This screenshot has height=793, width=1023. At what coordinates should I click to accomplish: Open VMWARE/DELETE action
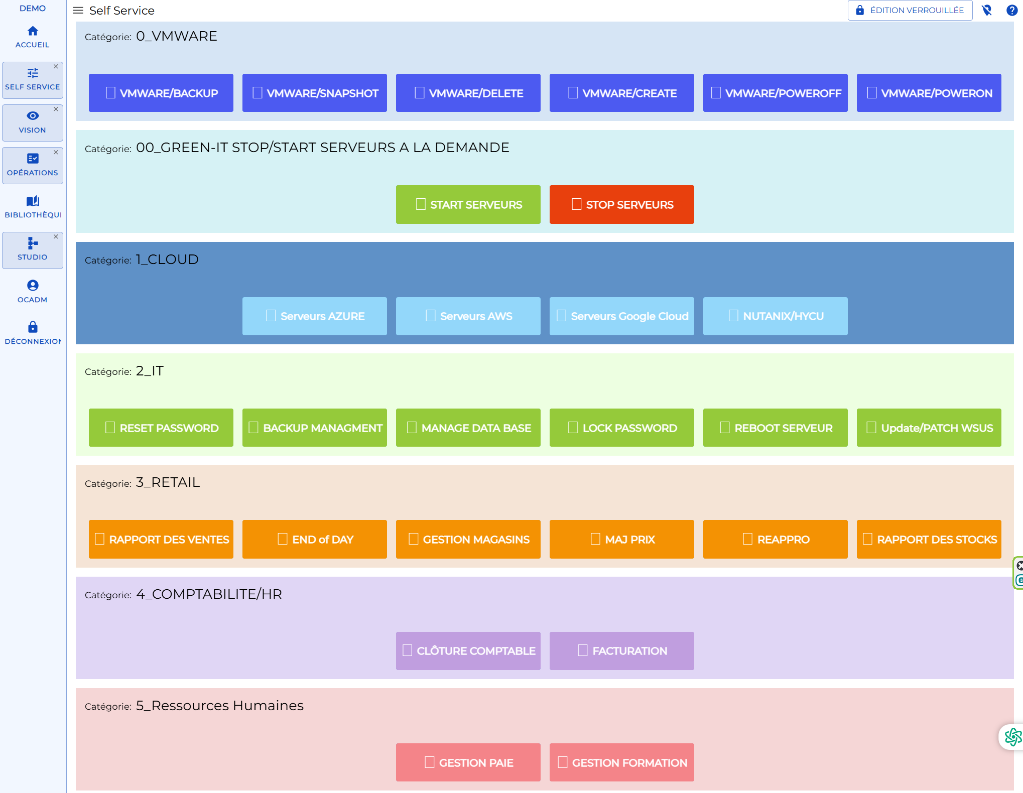[468, 93]
